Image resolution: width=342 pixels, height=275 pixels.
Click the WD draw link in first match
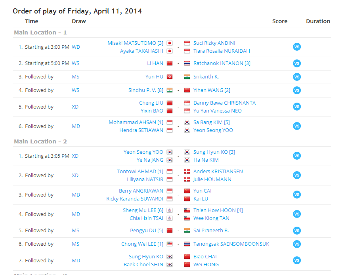click(76, 47)
